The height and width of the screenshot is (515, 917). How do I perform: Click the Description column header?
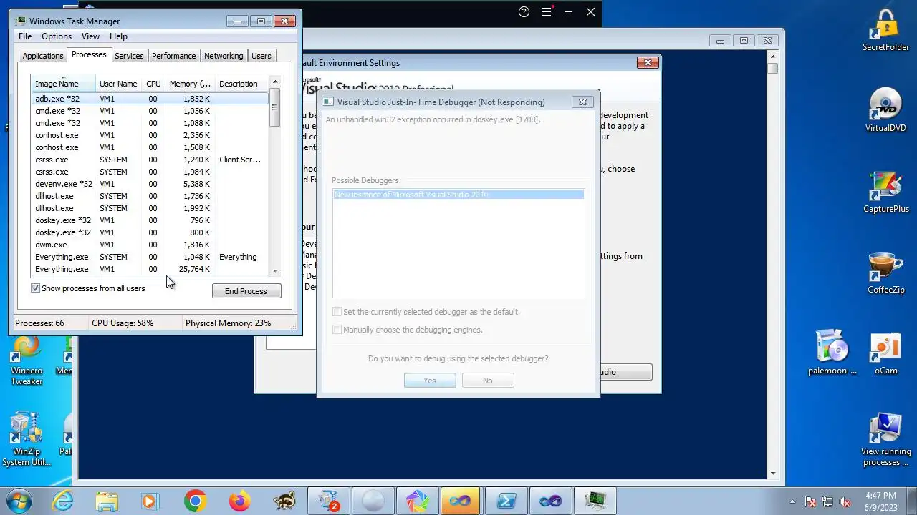point(241,84)
